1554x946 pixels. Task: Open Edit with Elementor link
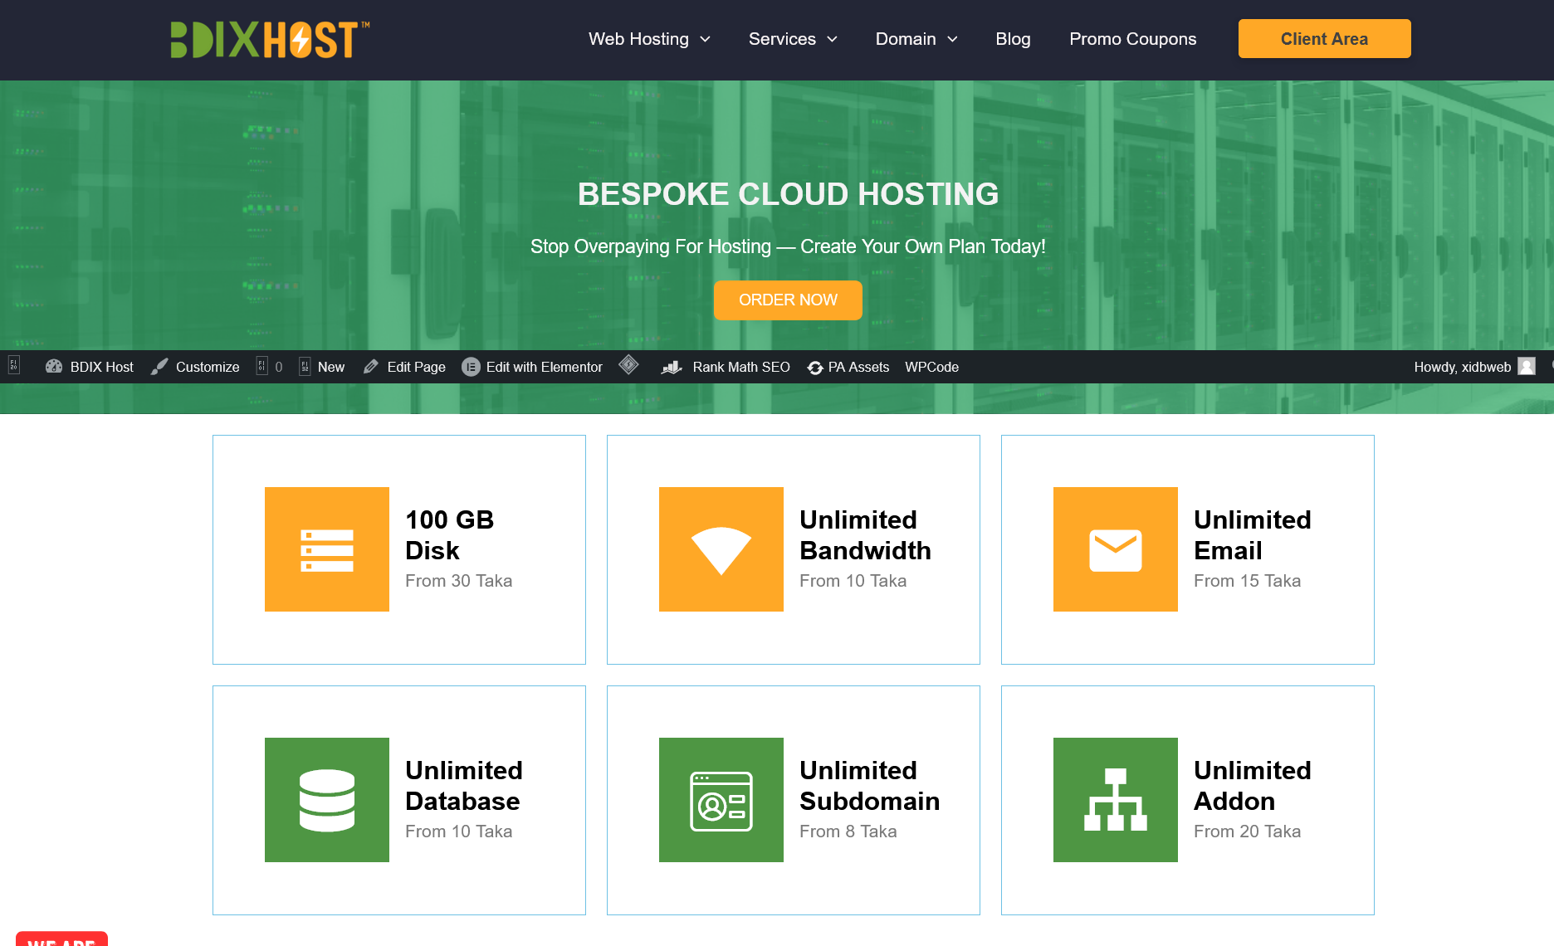pos(545,367)
